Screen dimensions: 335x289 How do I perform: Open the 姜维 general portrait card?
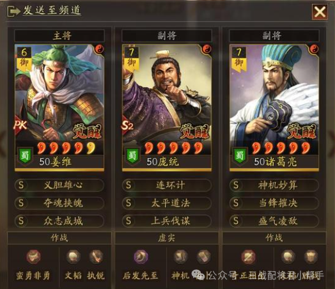click(x=59, y=107)
